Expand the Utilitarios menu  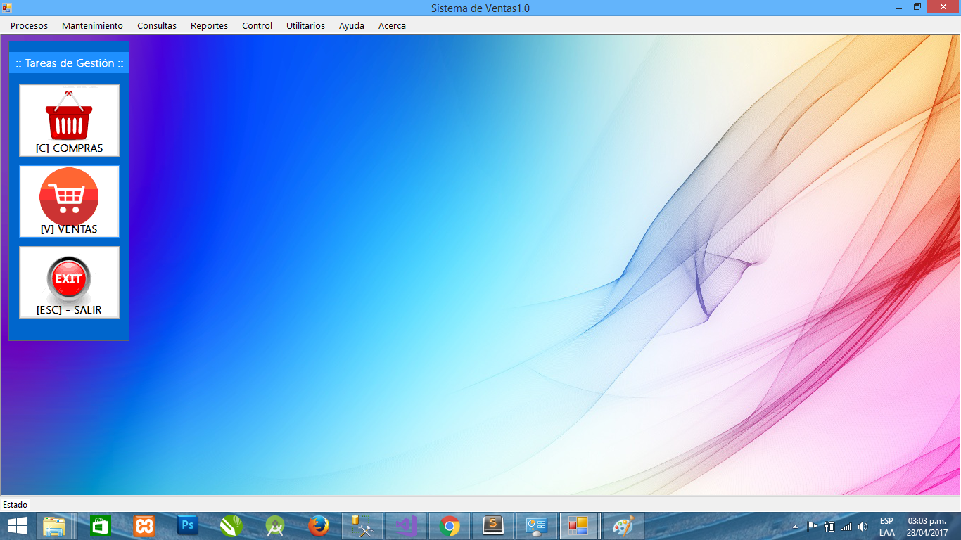[305, 25]
